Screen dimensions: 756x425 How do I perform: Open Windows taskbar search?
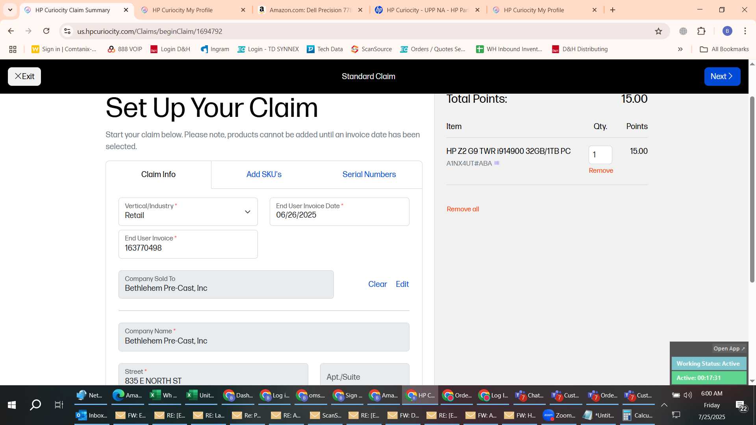(35, 405)
